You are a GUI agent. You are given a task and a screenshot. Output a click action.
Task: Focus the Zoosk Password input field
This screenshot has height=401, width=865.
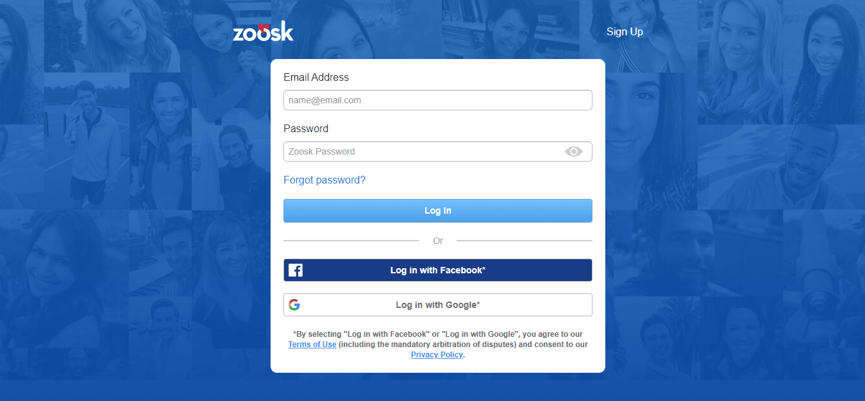pos(438,151)
